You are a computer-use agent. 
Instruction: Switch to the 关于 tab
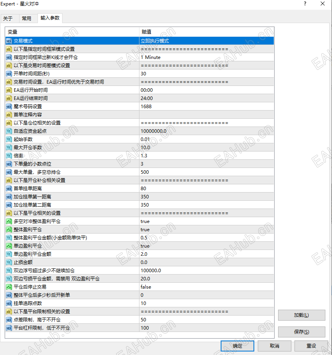tap(8, 18)
